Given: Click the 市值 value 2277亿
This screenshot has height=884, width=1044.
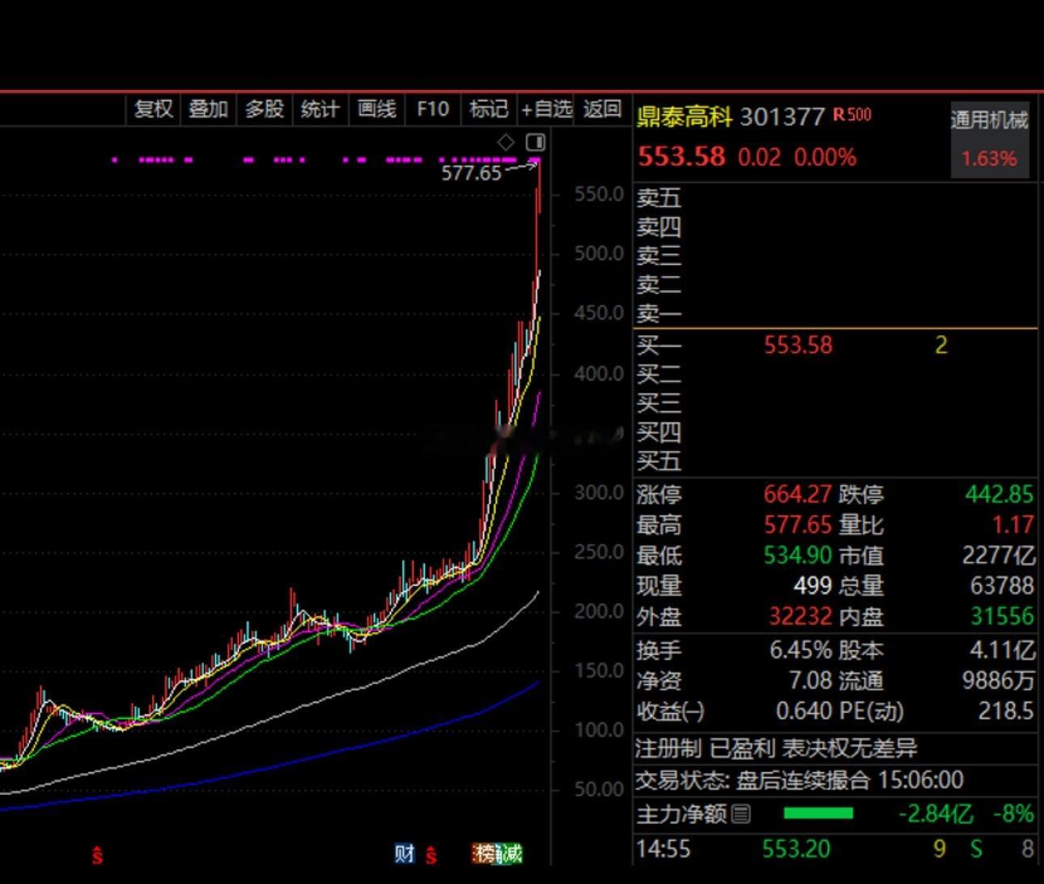Looking at the screenshot, I should [x=999, y=555].
